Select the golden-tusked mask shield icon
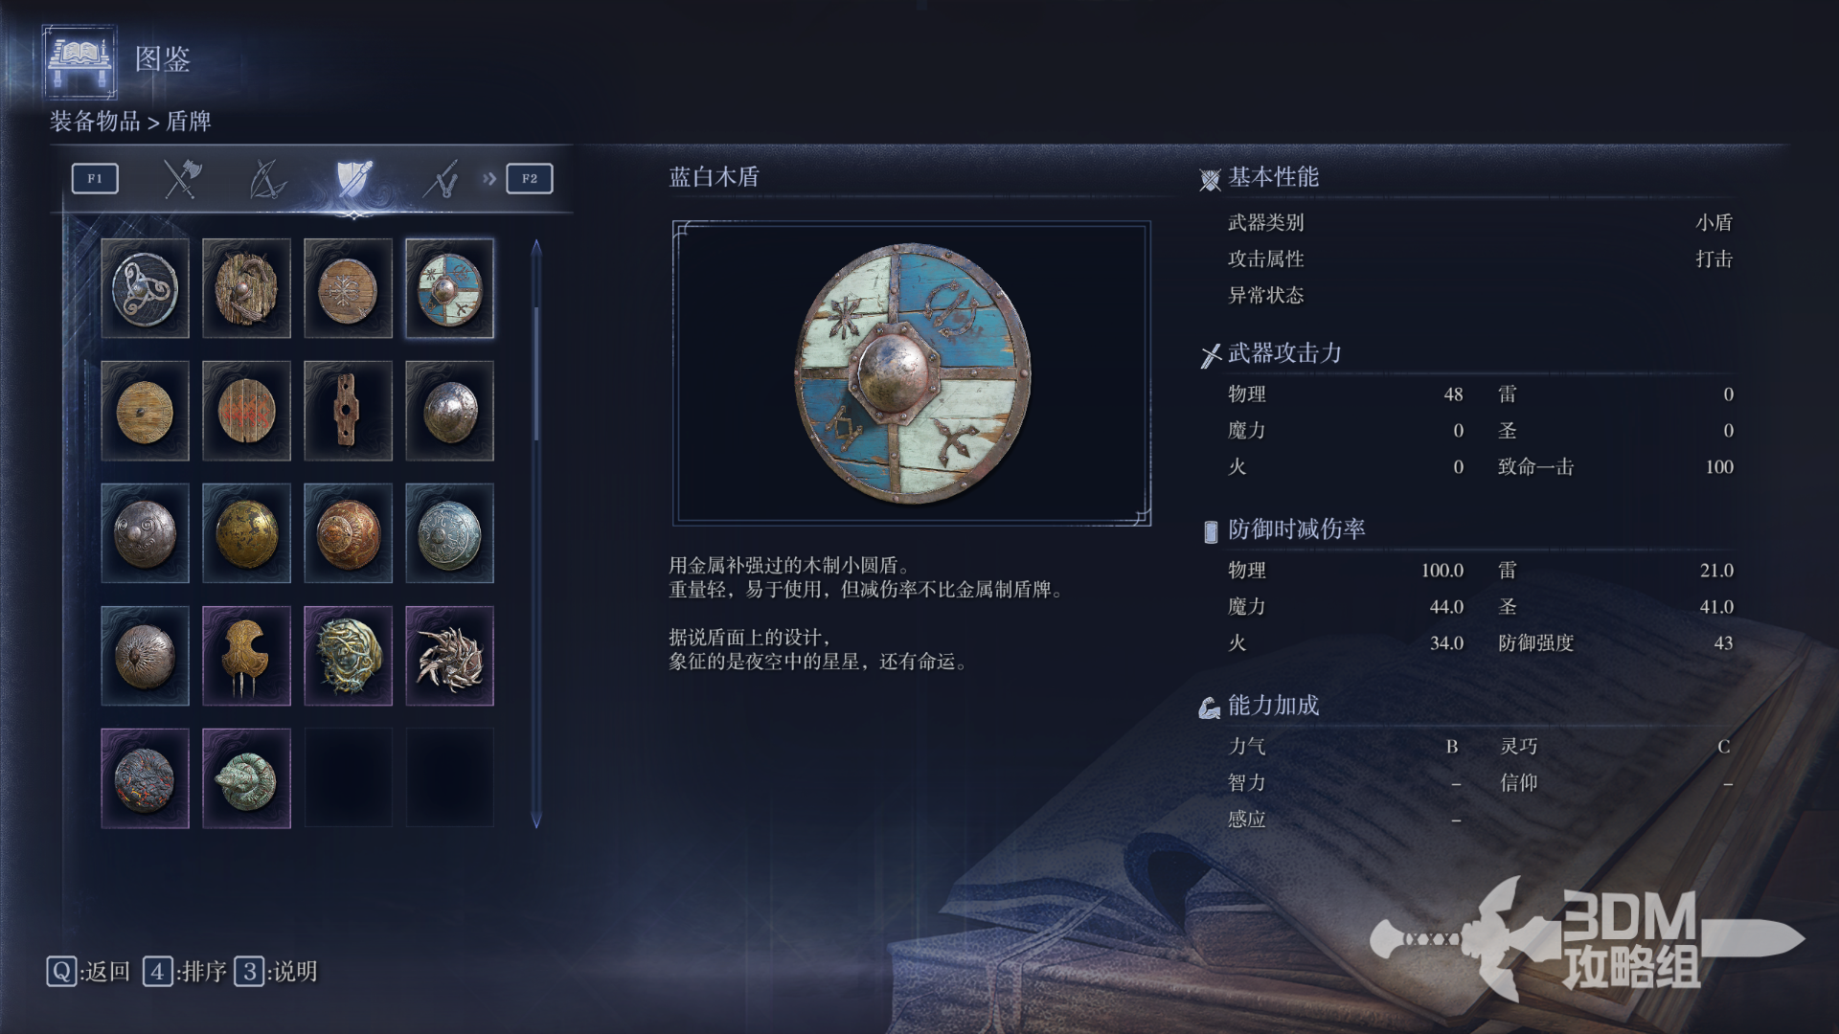Viewport: 1839px width, 1034px height. click(x=246, y=656)
